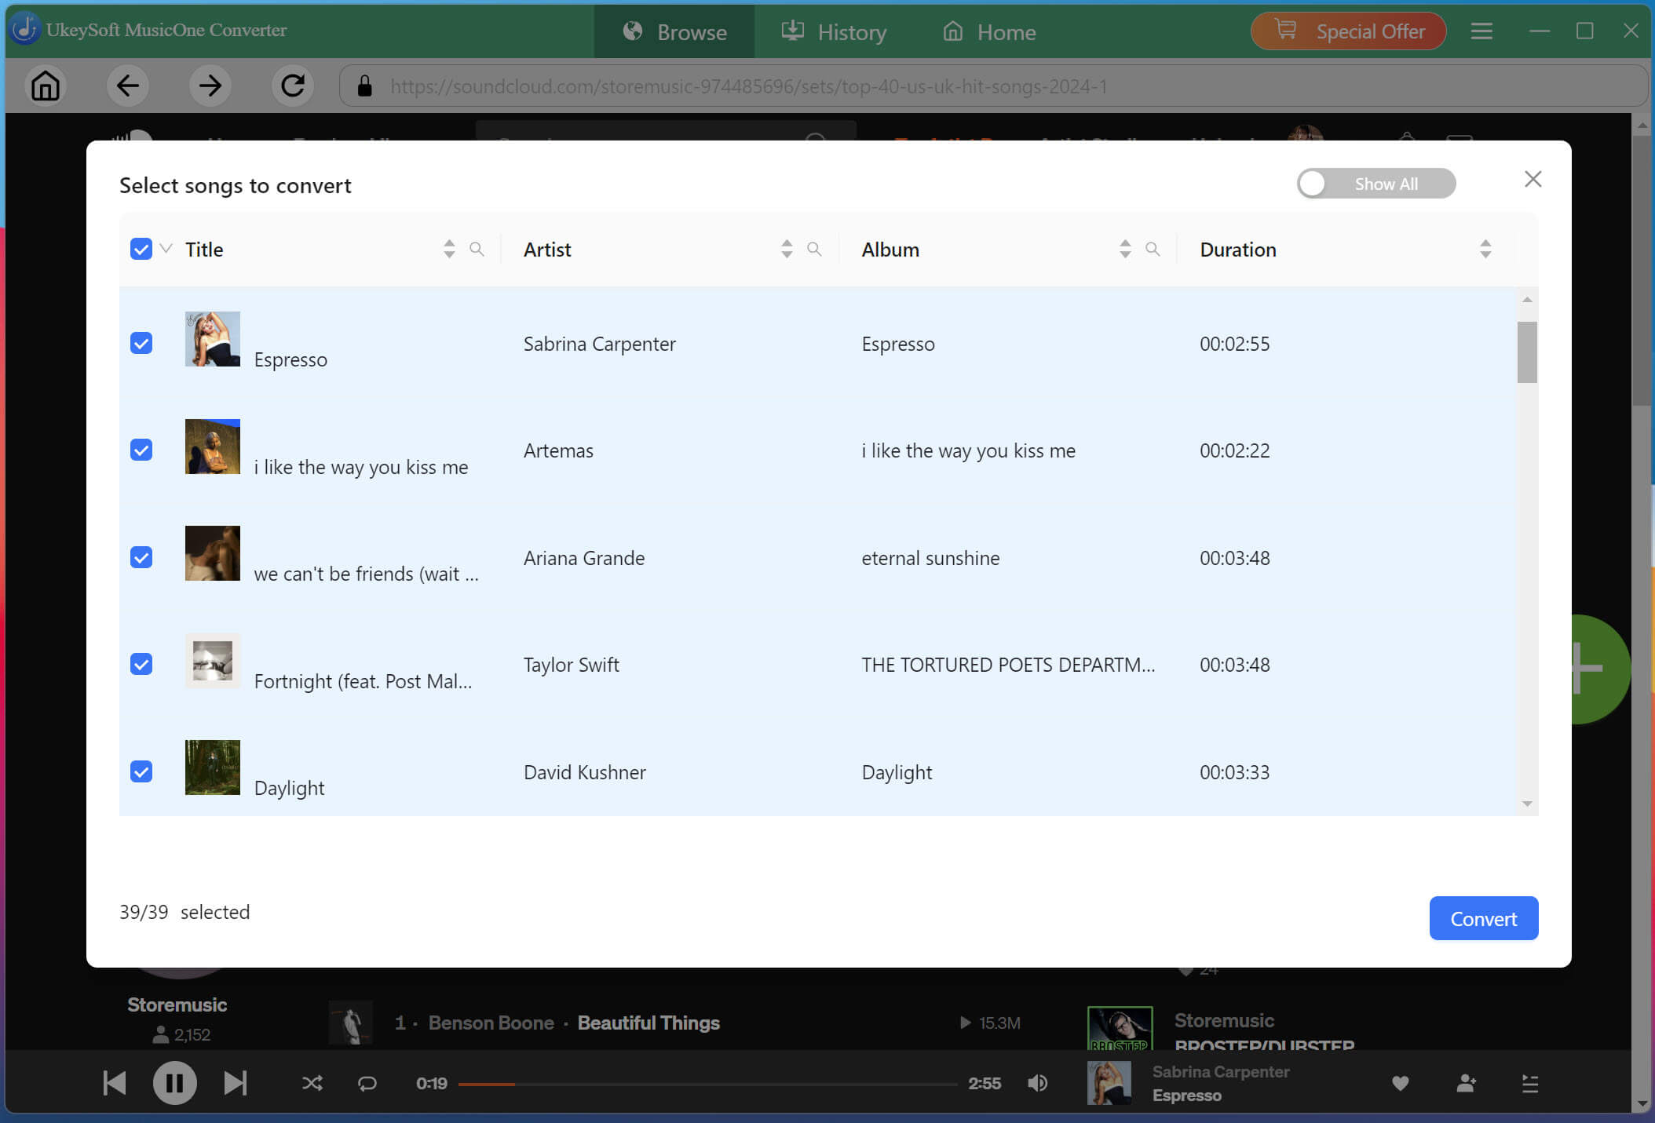Click the Daylight album art thumbnail

point(212,768)
